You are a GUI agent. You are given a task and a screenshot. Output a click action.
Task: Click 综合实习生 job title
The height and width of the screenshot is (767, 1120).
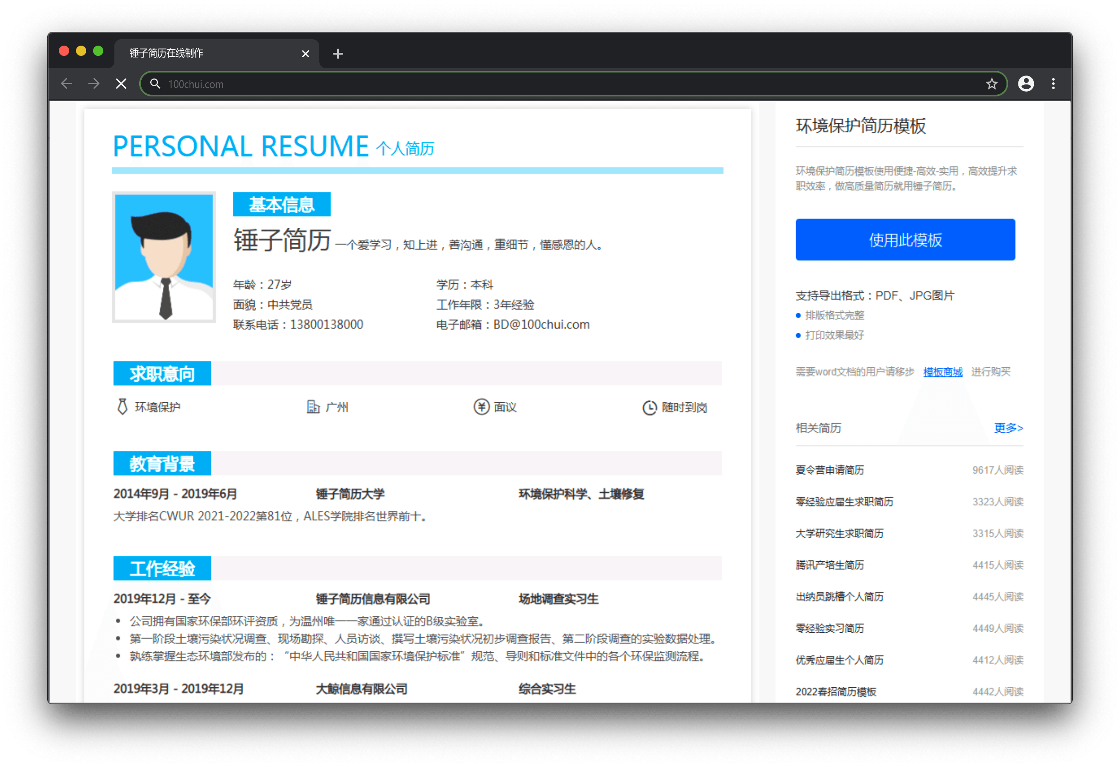click(x=547, y=689)
